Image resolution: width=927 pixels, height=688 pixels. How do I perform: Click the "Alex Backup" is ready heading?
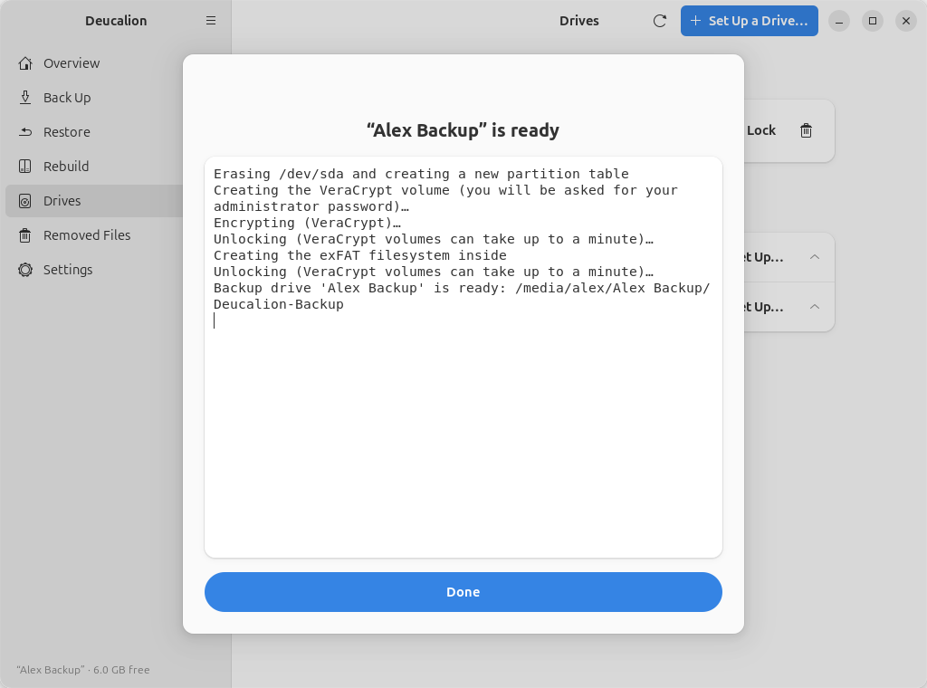click(463, 130)
